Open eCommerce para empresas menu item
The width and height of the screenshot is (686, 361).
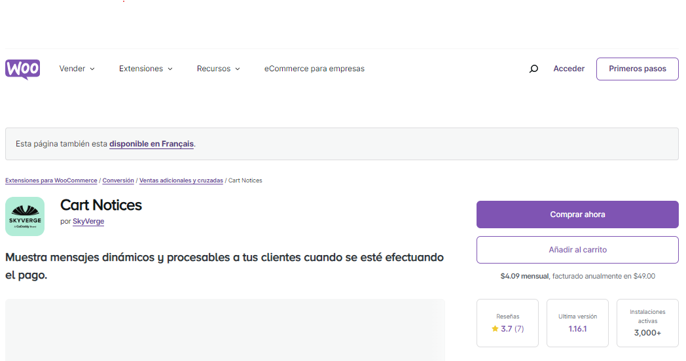(x=314, y=69)
